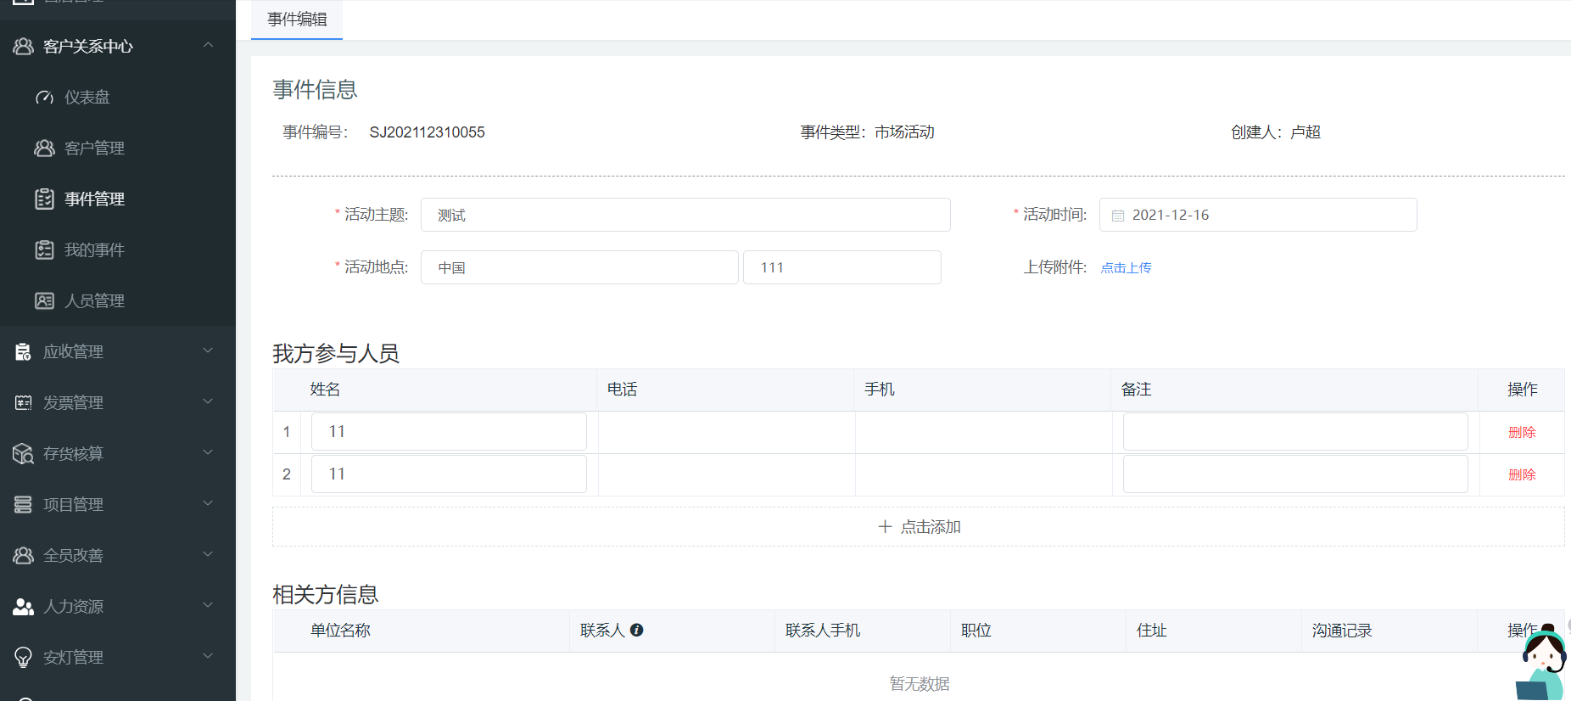The image size is (1571, 701).
Task: Click the 备注 field in row 2
Action: tap(1294, 474)
